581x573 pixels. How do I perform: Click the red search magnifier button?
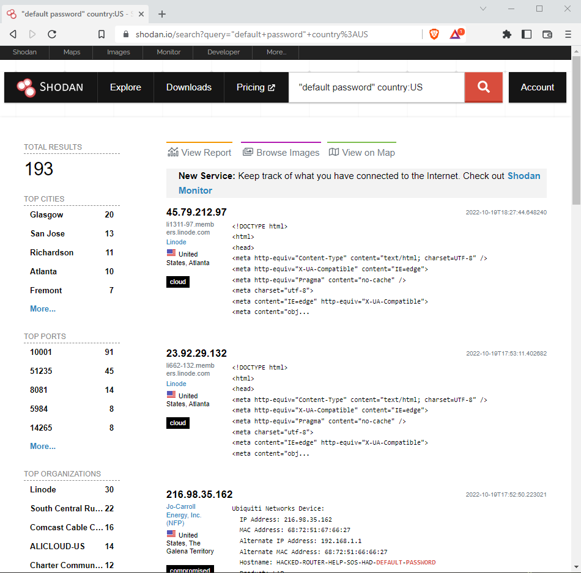[484, 87]
